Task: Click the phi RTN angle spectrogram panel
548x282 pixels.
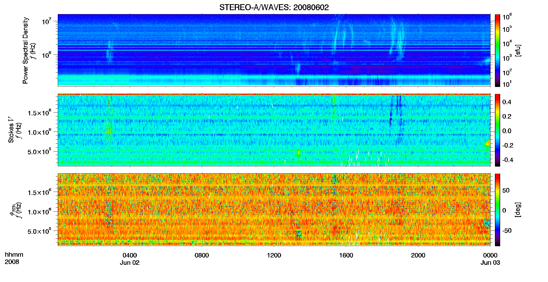Action: (x=274, y=209)
